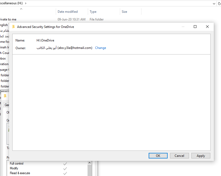Cancel the Advanced Security Settings dialog
This screenshot has width=221, height=176.
click(x=179, y=156)
